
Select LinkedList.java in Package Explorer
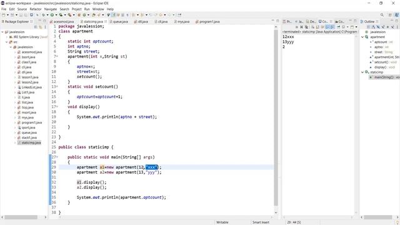(x=31, y=87)
